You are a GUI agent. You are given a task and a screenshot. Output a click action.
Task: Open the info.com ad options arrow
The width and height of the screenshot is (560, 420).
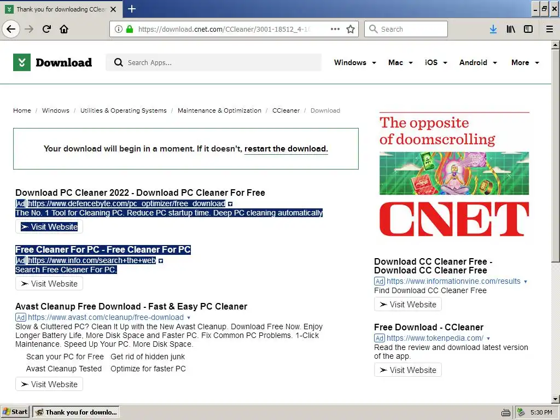tap(161, 261)
